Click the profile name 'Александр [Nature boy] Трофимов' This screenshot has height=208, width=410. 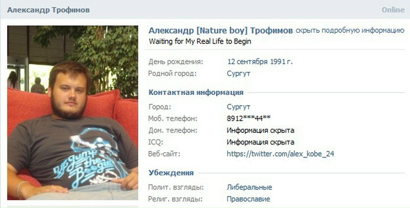(221, 31)
